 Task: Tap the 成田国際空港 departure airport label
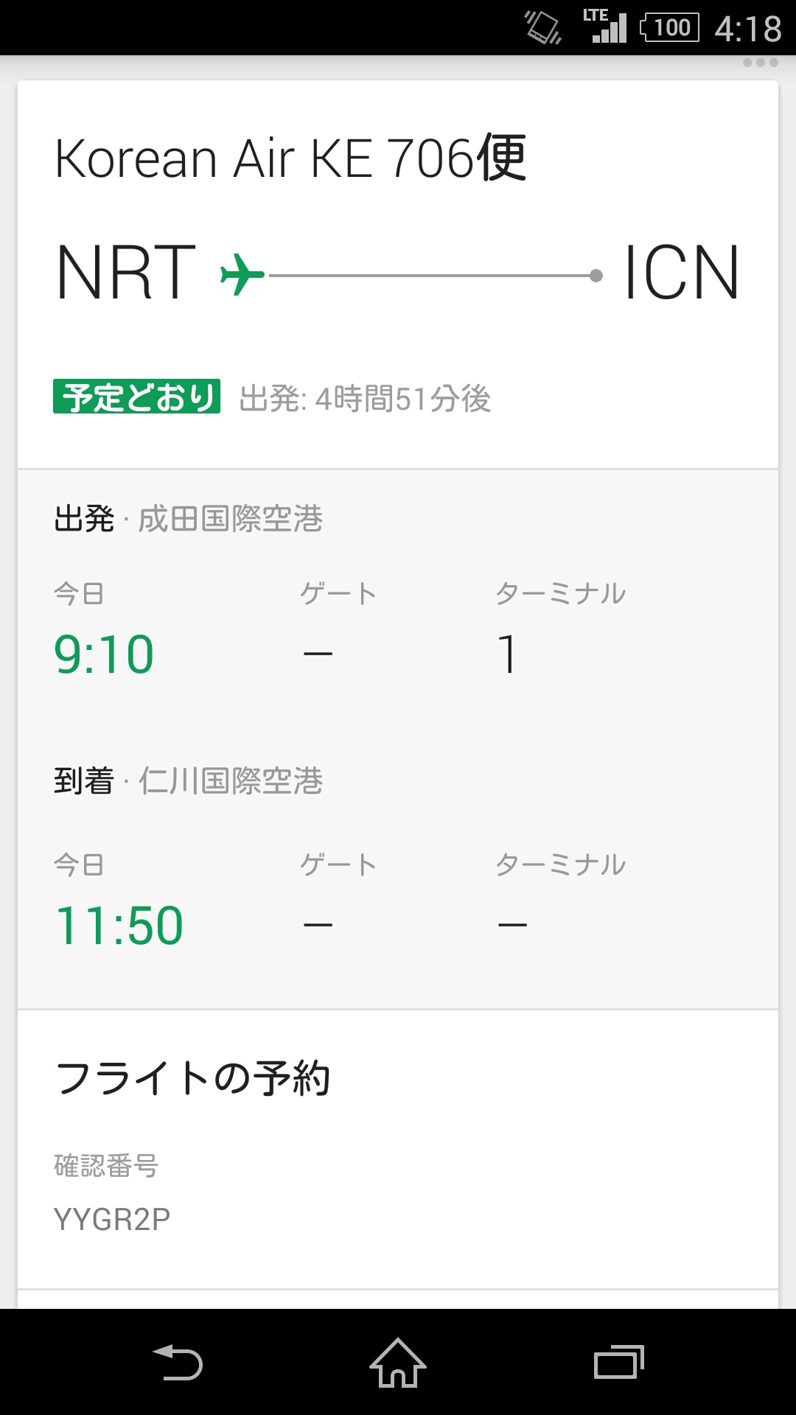231,519
